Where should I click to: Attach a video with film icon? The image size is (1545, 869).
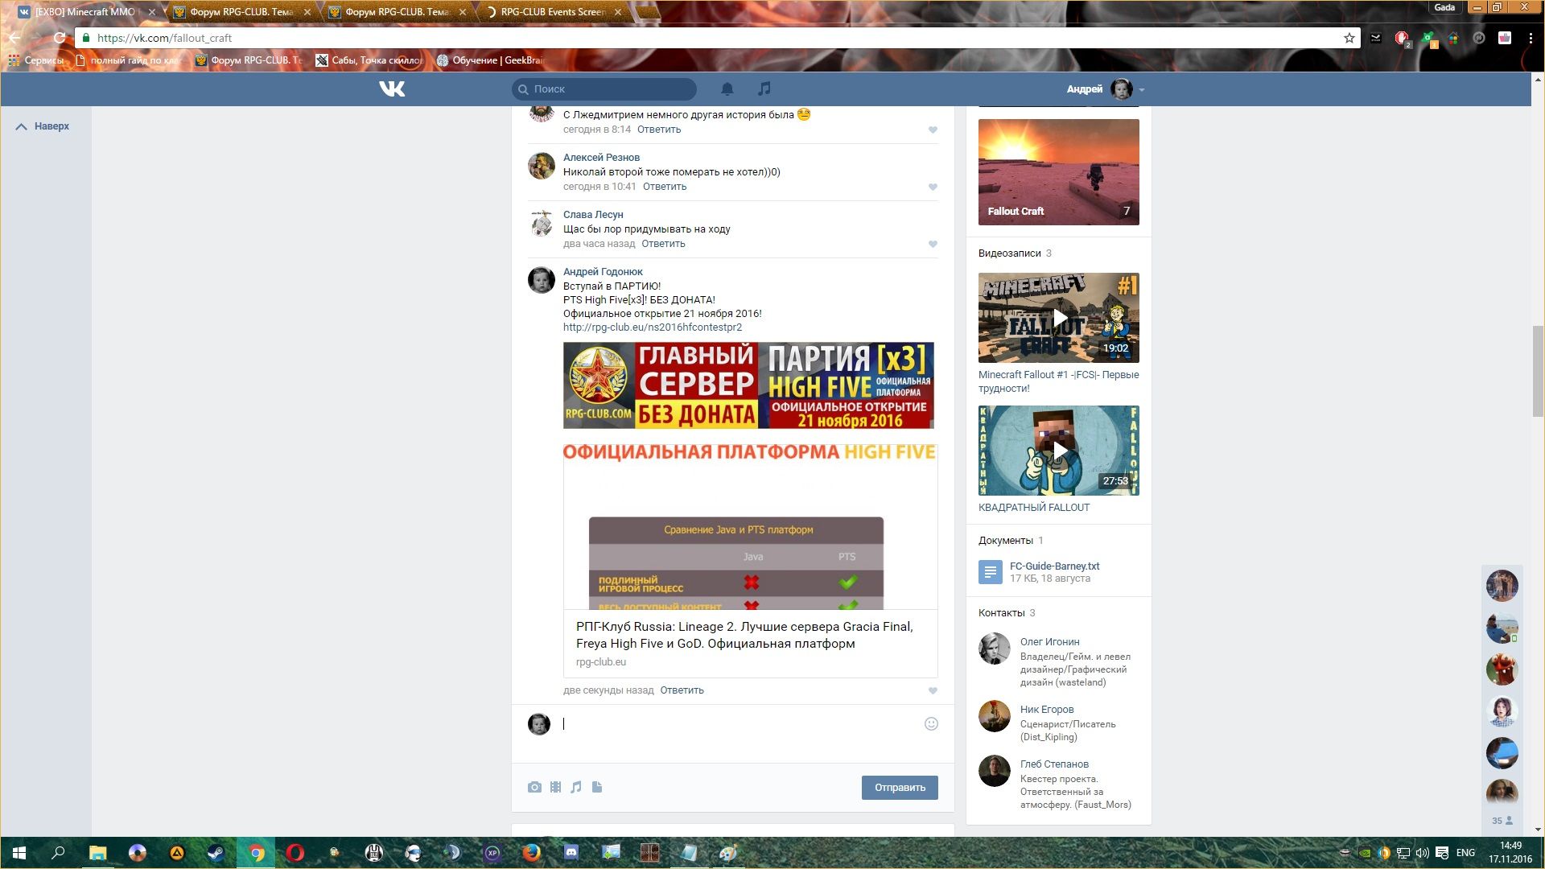[x=555, y=787]
